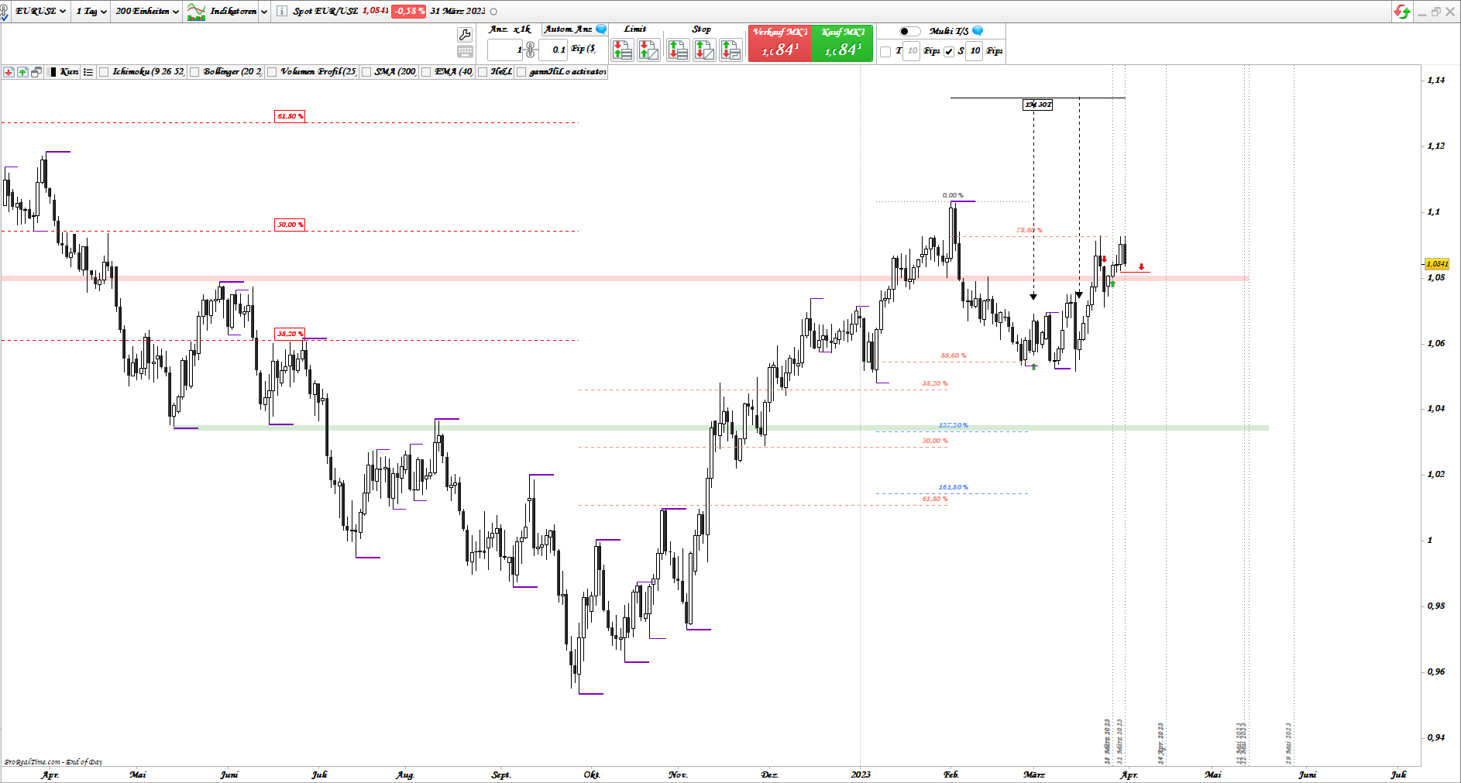The height and width of the screenshot is (783, 1461).
Task: Click the Autom. Anz help bubble
Action: [601, 29]
